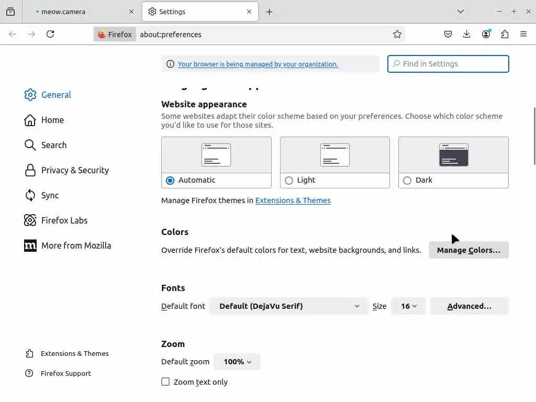The width and height of the screenshot is (536, 402).
Task: Open More from Mozilla category
Action: pyautogui.click(x=68, y=245)
